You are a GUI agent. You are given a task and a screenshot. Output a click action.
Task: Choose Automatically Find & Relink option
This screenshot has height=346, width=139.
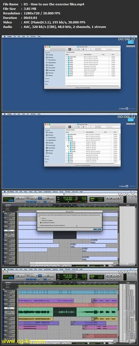[47, 222]
